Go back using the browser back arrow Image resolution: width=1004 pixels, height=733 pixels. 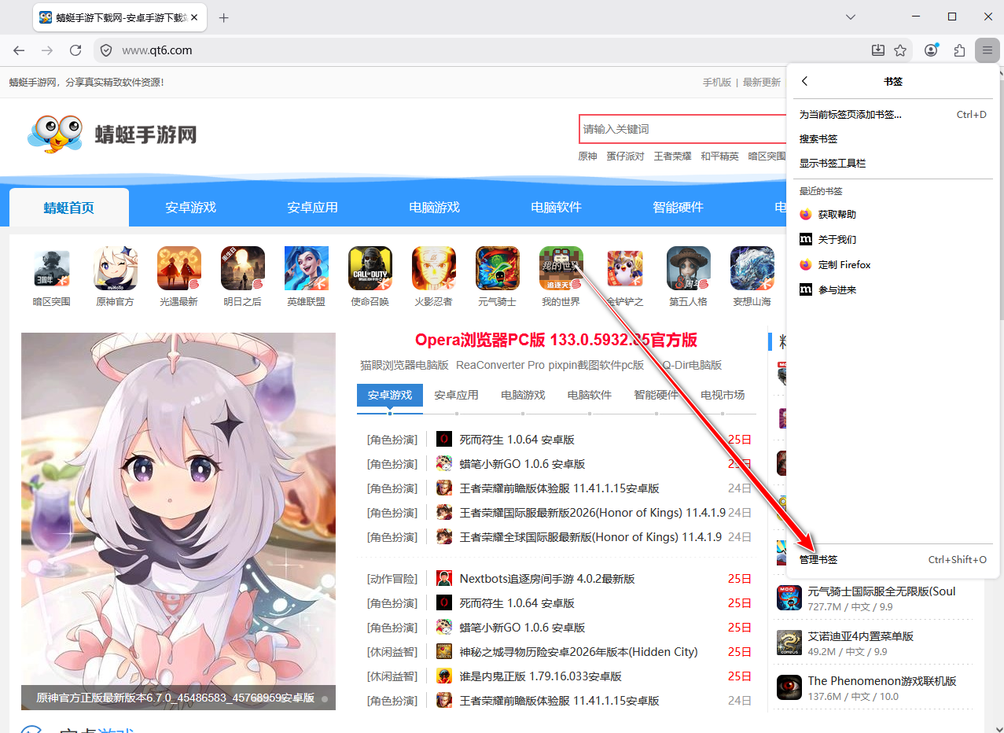pyautogui.click(x=19, y=50)
